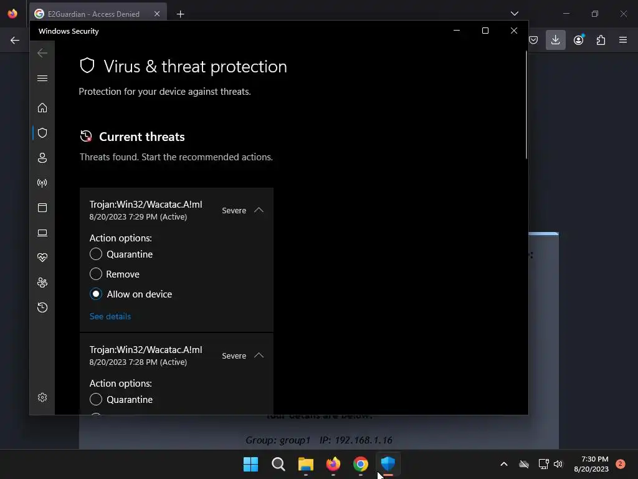Go back in Windows Security

[42, 53]
